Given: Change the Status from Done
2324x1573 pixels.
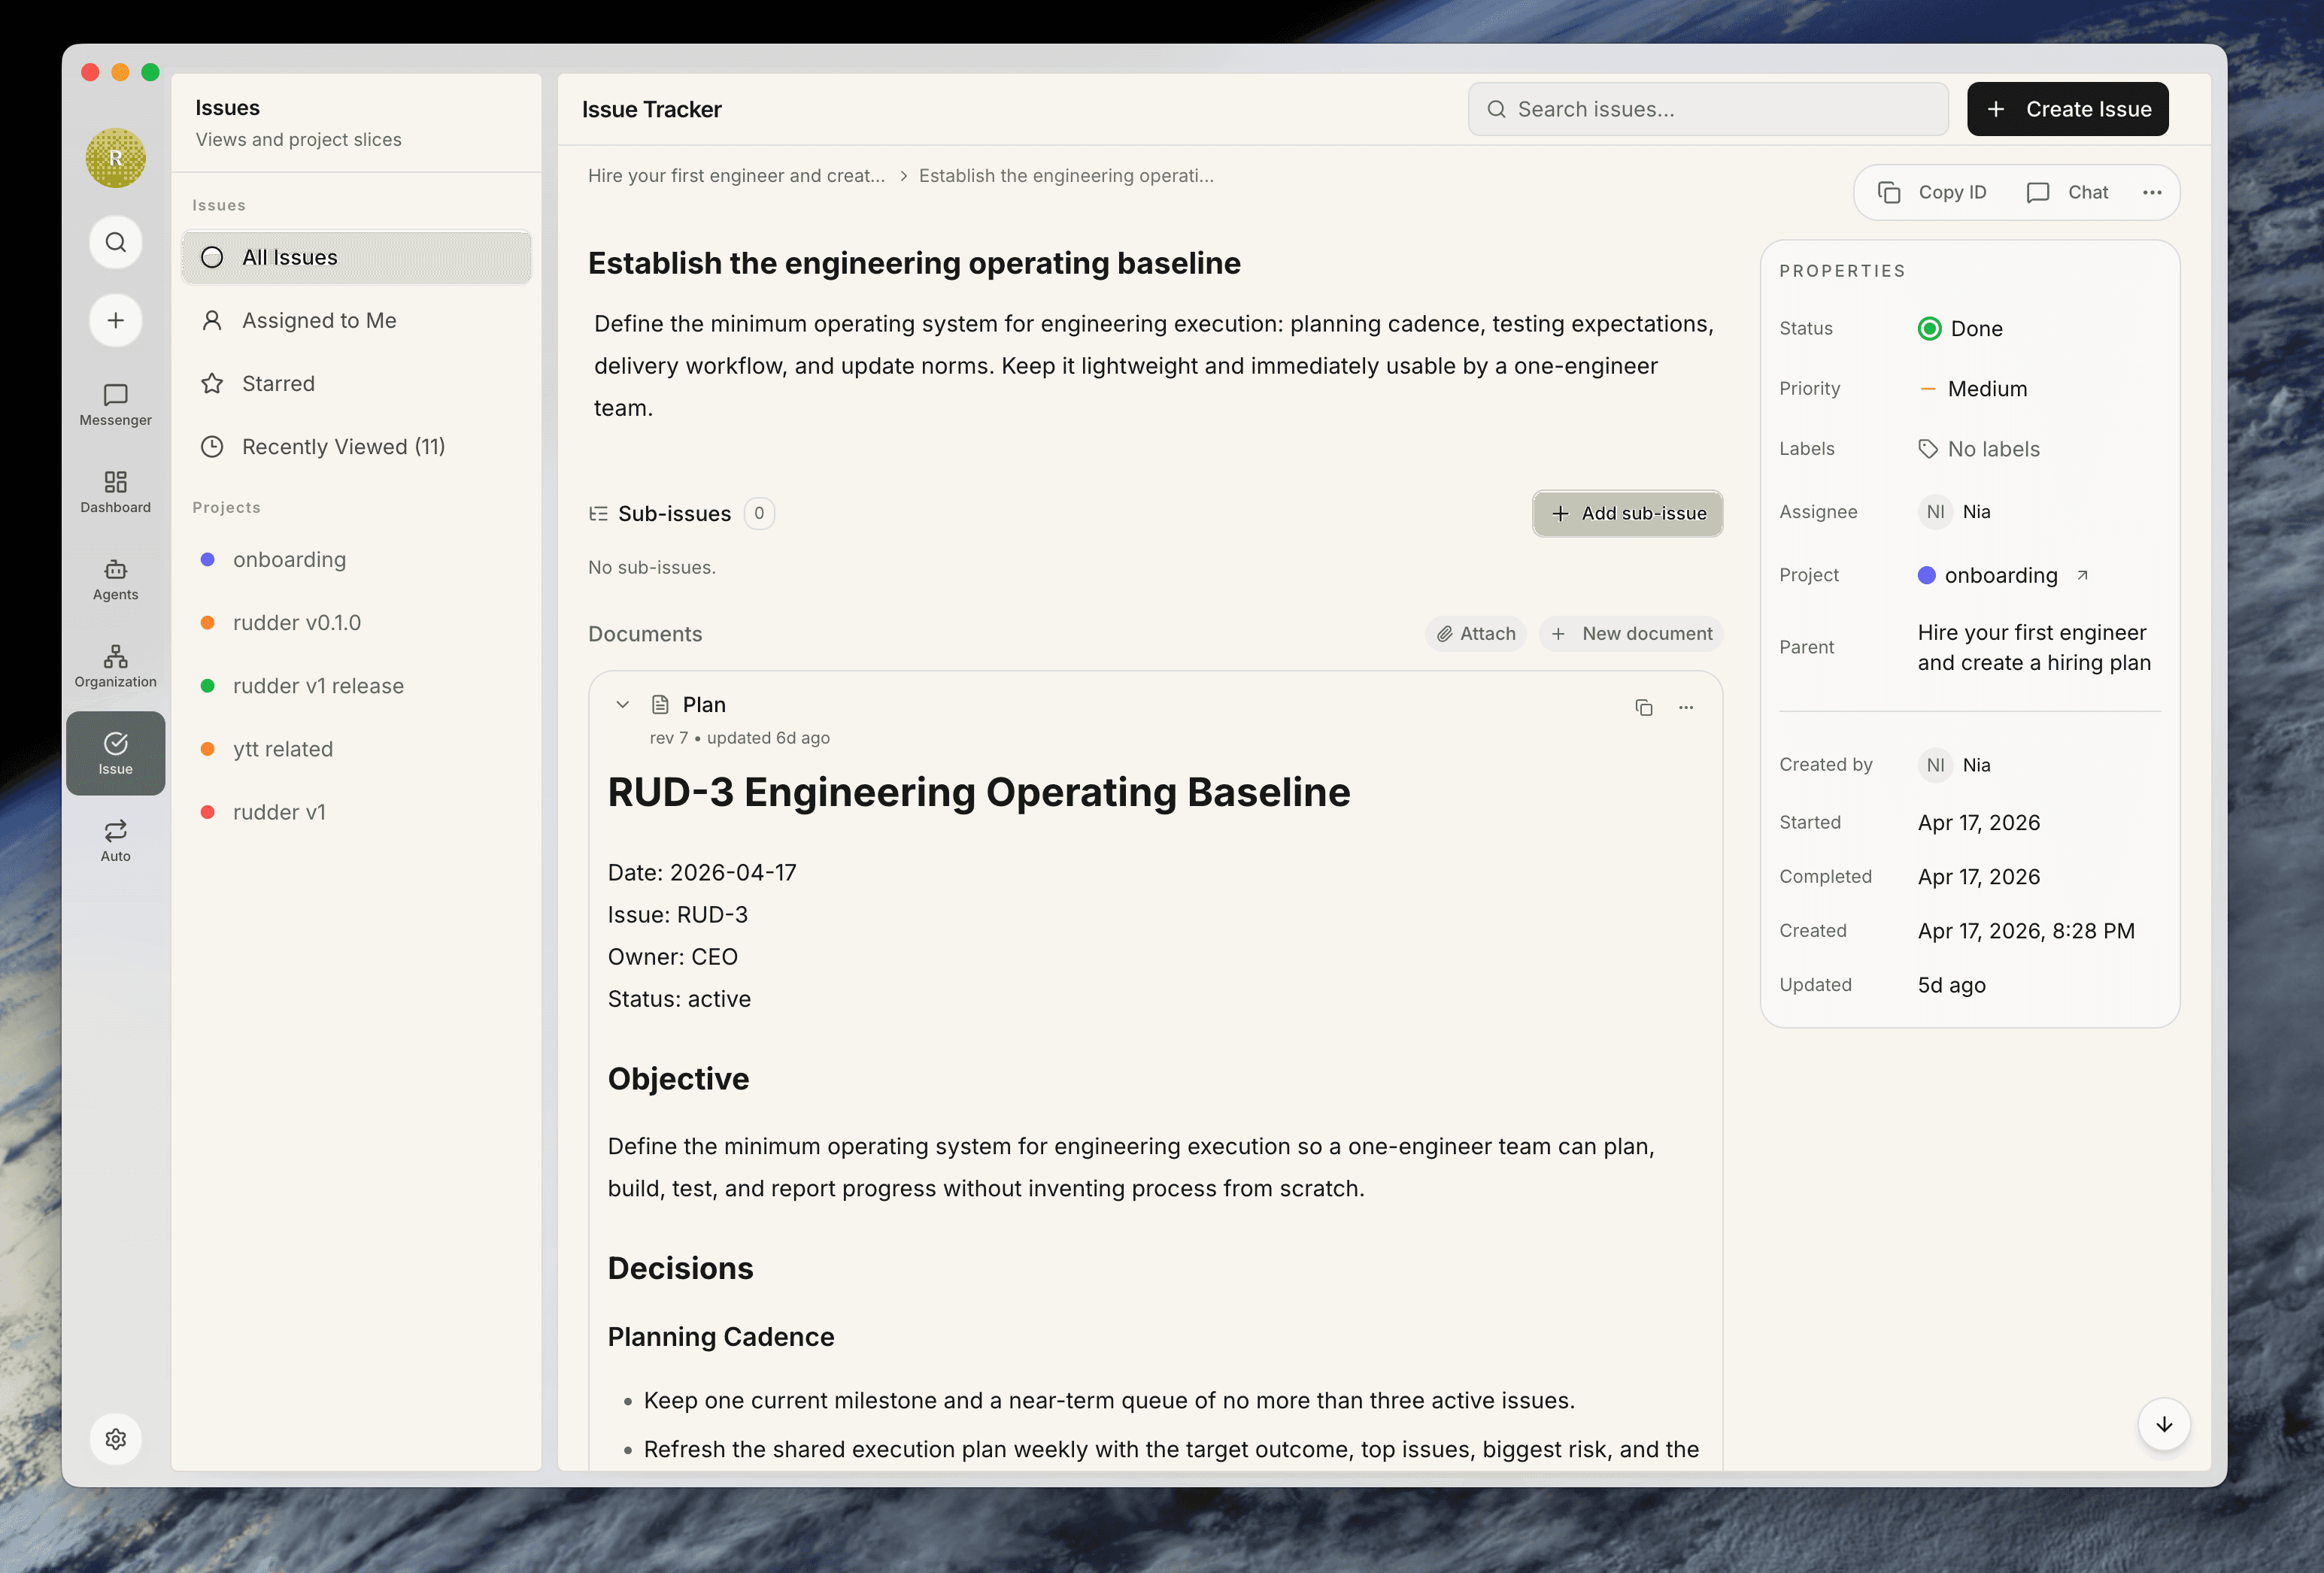Looking at the screenshot, I should tap(1960, 328).
